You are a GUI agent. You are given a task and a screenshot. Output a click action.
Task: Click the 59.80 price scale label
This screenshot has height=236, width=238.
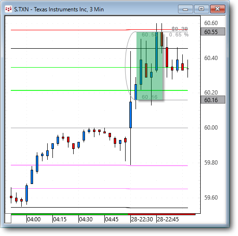click(x=211, y=162)
